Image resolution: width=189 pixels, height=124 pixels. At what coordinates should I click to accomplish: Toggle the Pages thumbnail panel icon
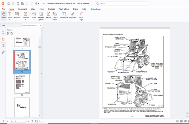click(x=3, y=39)
